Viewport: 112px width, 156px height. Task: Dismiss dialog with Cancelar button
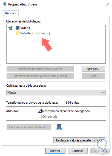point(77,151)
